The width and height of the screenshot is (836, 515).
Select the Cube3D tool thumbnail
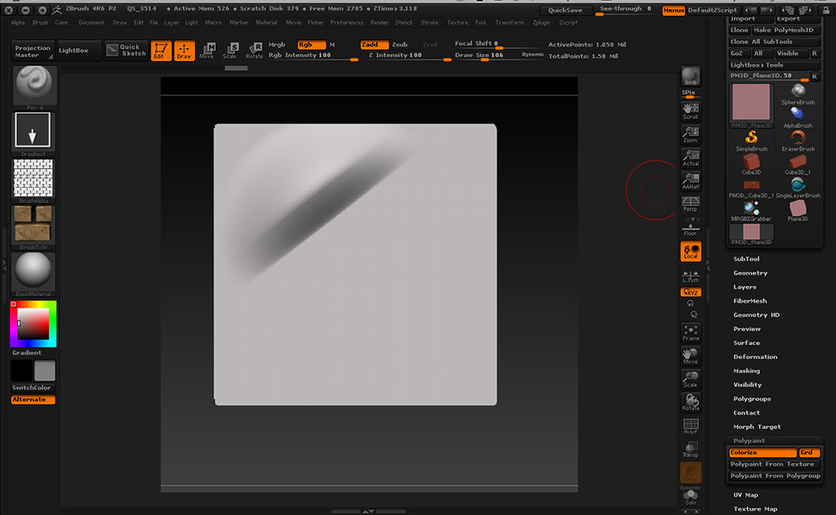point(752,162)
